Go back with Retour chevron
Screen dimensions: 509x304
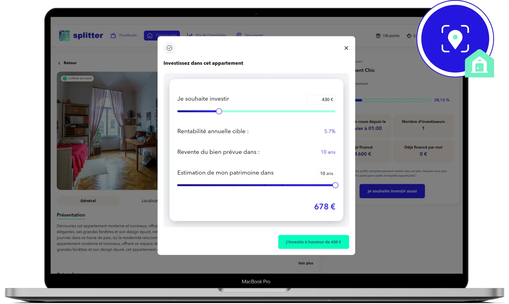click(59, 63)
